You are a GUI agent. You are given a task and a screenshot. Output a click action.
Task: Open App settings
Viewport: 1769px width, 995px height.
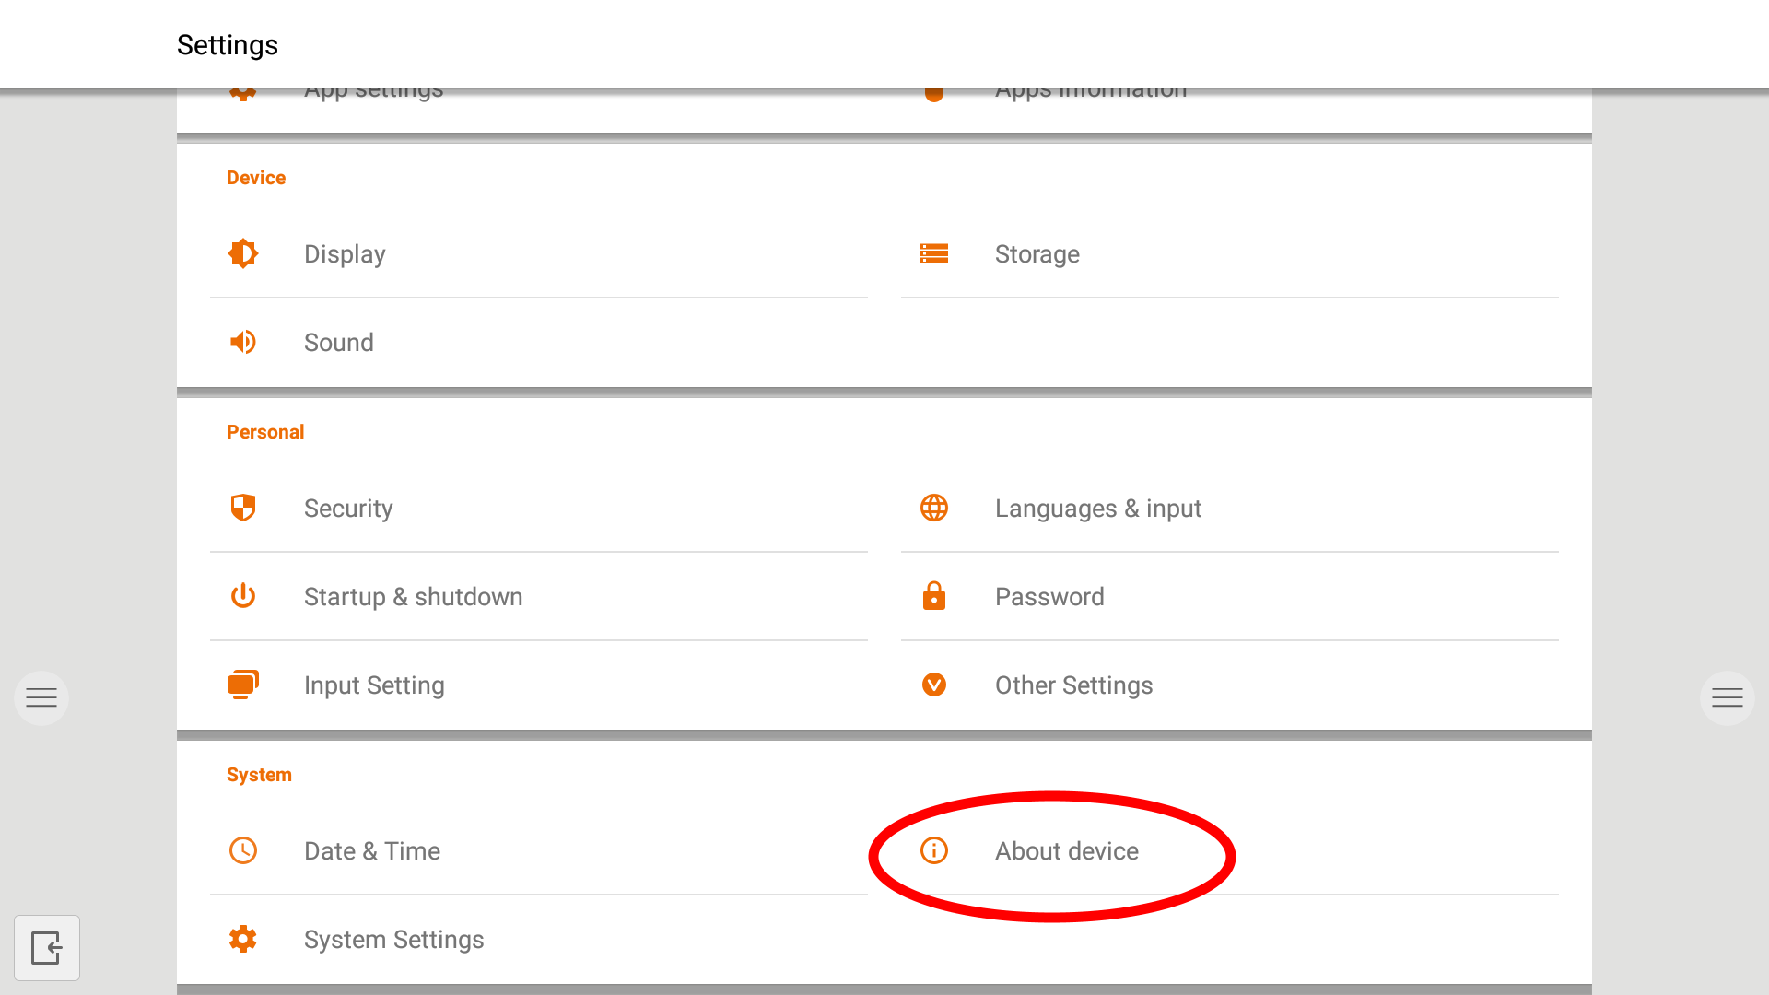pyautogui.click(x=373, y=88)
